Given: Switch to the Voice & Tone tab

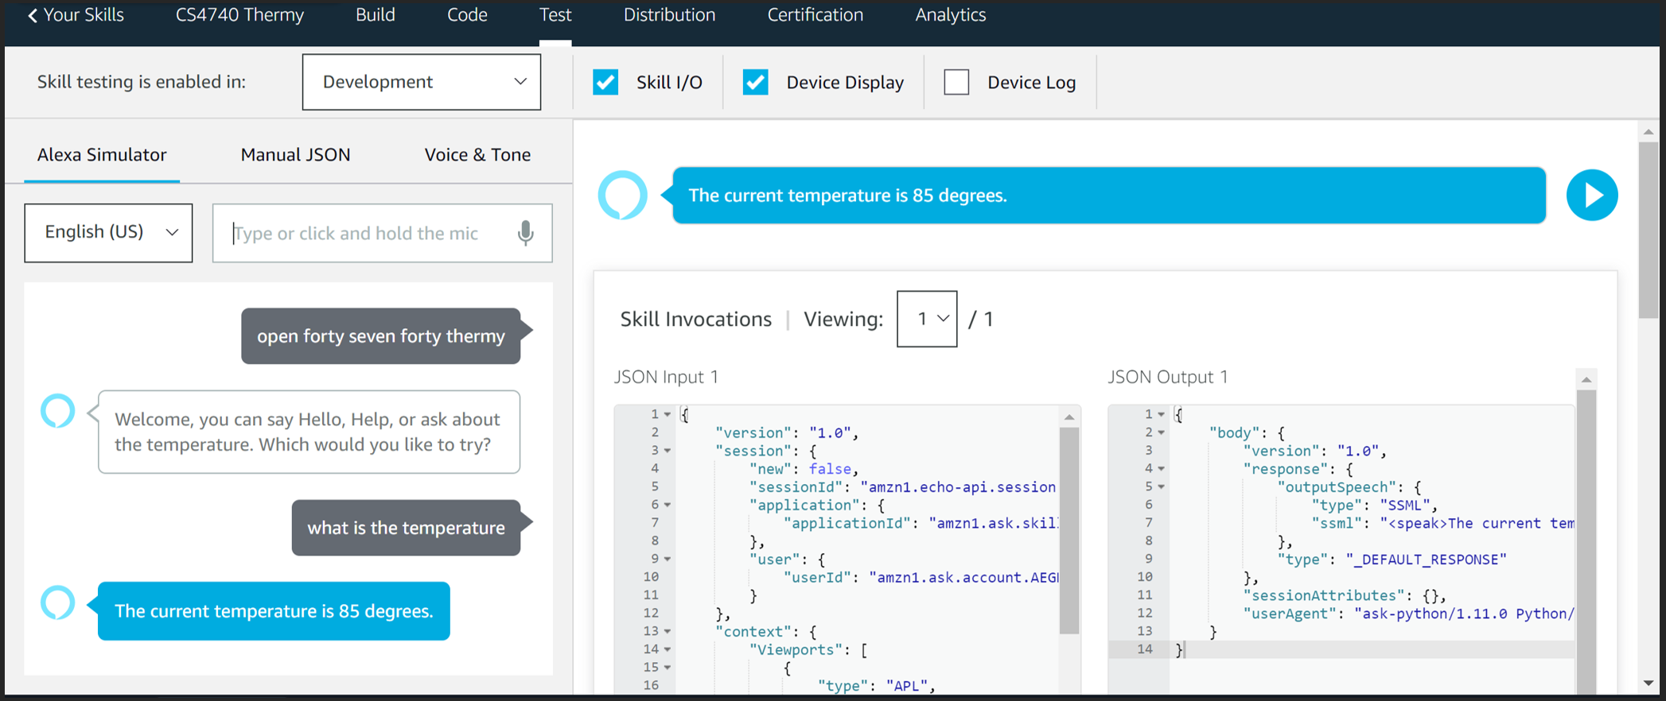Looking at the screenshot, I should pos(477,155).
